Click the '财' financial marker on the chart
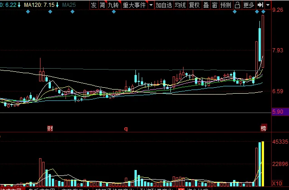The width and height of the screenshot is (289, 190). click(50, 128)
